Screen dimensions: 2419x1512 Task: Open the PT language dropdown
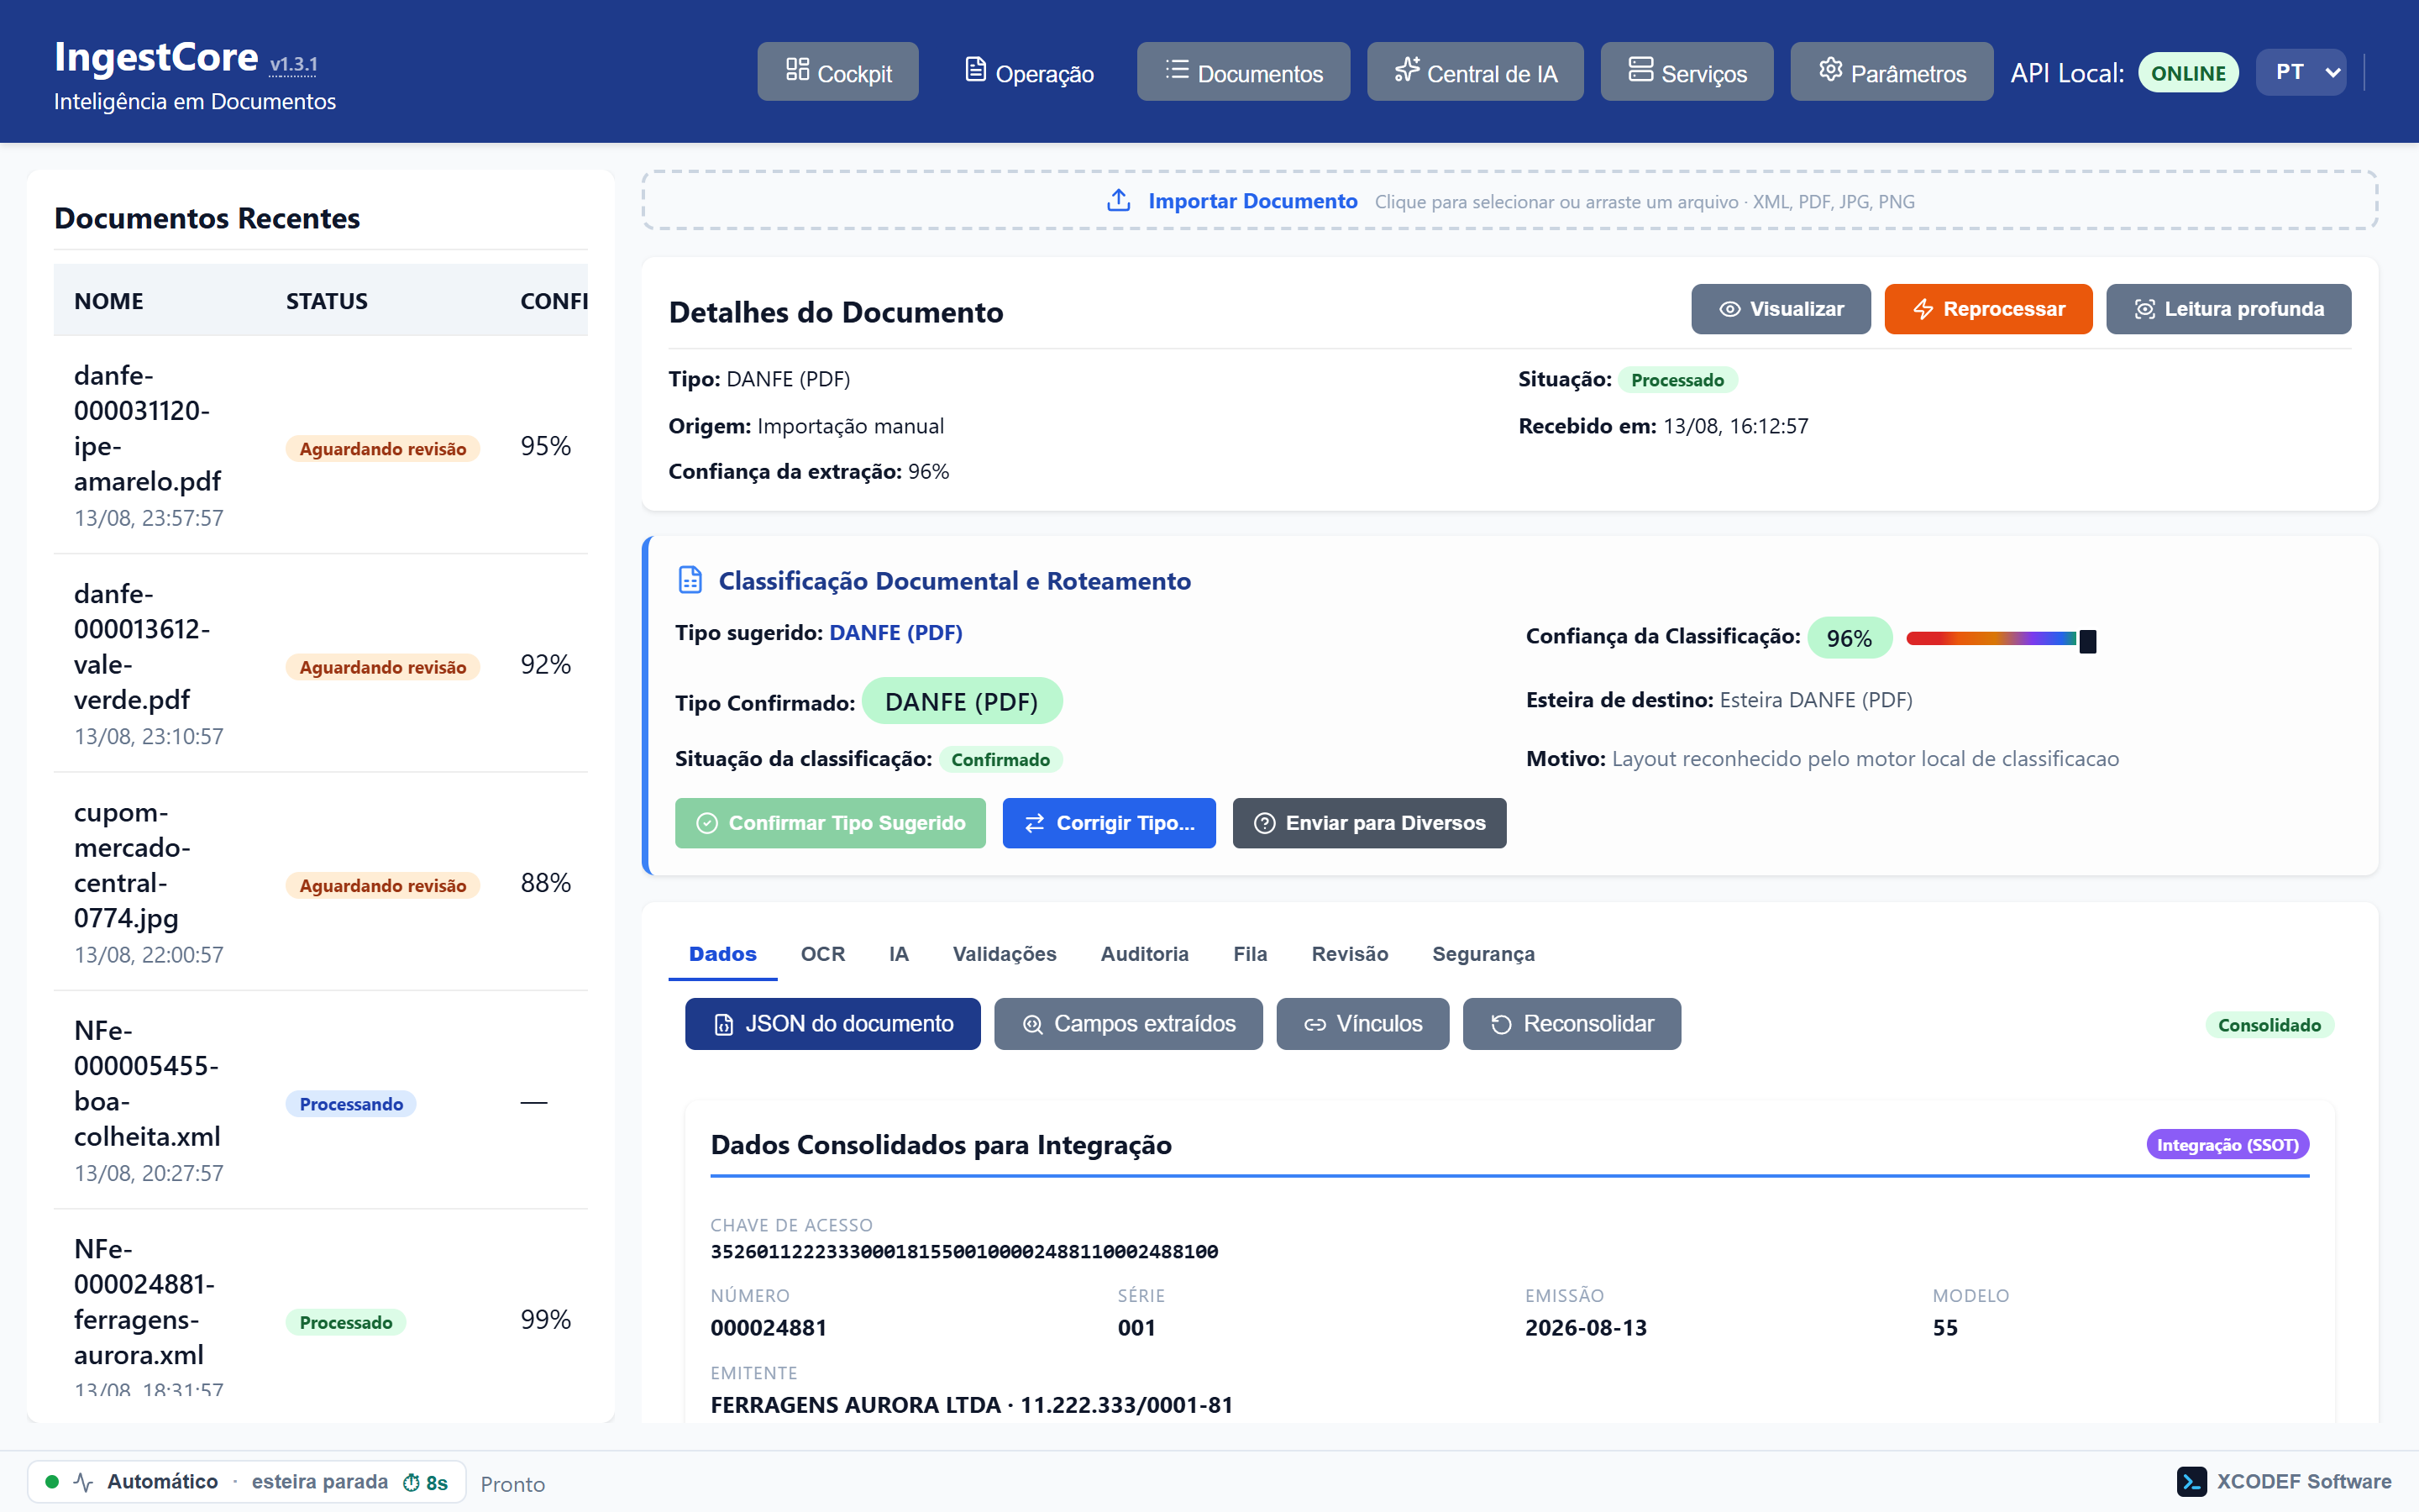coord(2301,72)
